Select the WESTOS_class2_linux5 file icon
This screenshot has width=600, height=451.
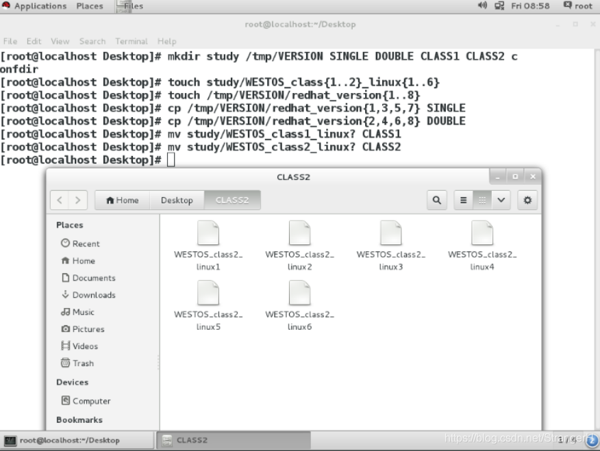tap(208, 293)
